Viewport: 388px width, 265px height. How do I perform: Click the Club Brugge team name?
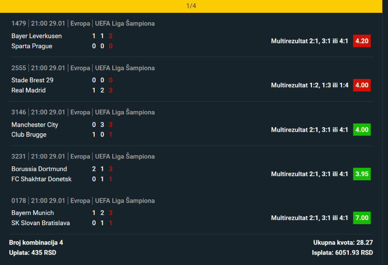coord(29,134)
